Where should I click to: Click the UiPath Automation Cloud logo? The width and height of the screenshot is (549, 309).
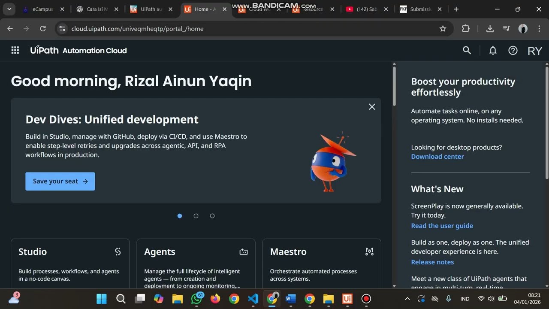point(78,50)
